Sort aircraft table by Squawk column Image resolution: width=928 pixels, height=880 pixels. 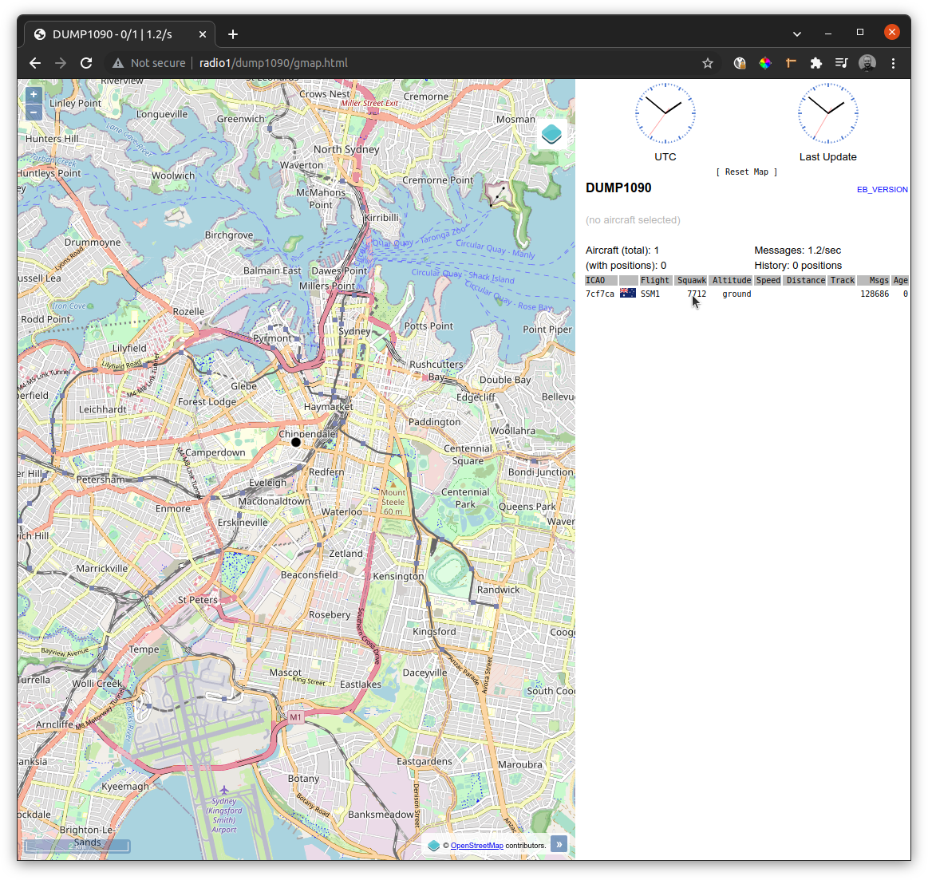[x=691, y=280]
